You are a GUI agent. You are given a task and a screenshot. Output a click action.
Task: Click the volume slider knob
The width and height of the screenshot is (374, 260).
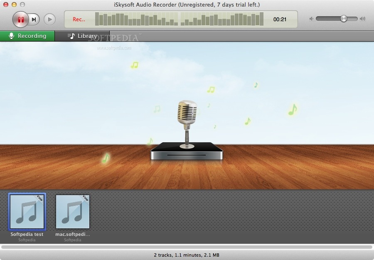pyautogui.click(x=344, y=18)
